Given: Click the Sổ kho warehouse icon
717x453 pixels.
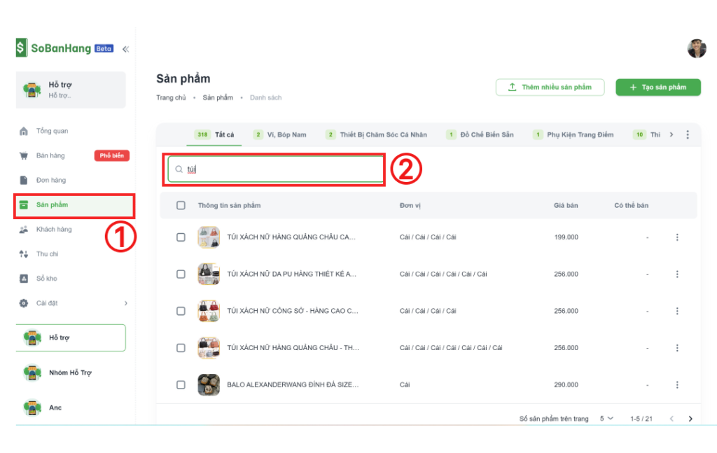Looking at the screenshot, I should 24,279.
